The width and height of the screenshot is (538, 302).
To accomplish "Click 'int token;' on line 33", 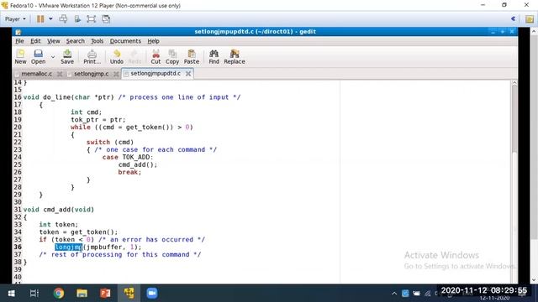I will coord(59,225).
